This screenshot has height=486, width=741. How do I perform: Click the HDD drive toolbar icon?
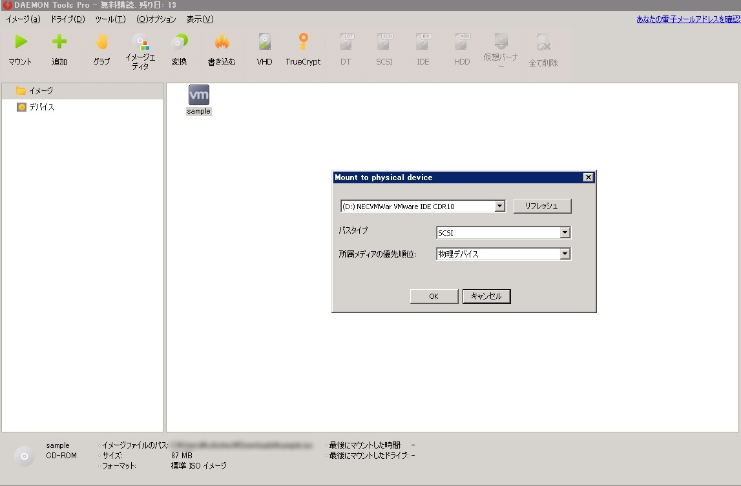(x=462, y=42)
